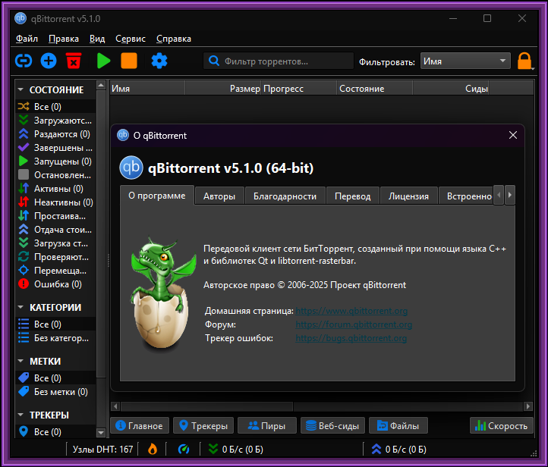This screenshot has height=467, width=548.
Task: Select the Запущены (0) filter
Action: [x=55, y=161]
